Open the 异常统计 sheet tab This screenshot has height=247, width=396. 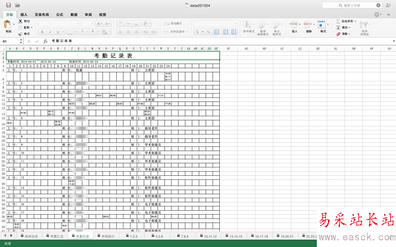(106, 236)
